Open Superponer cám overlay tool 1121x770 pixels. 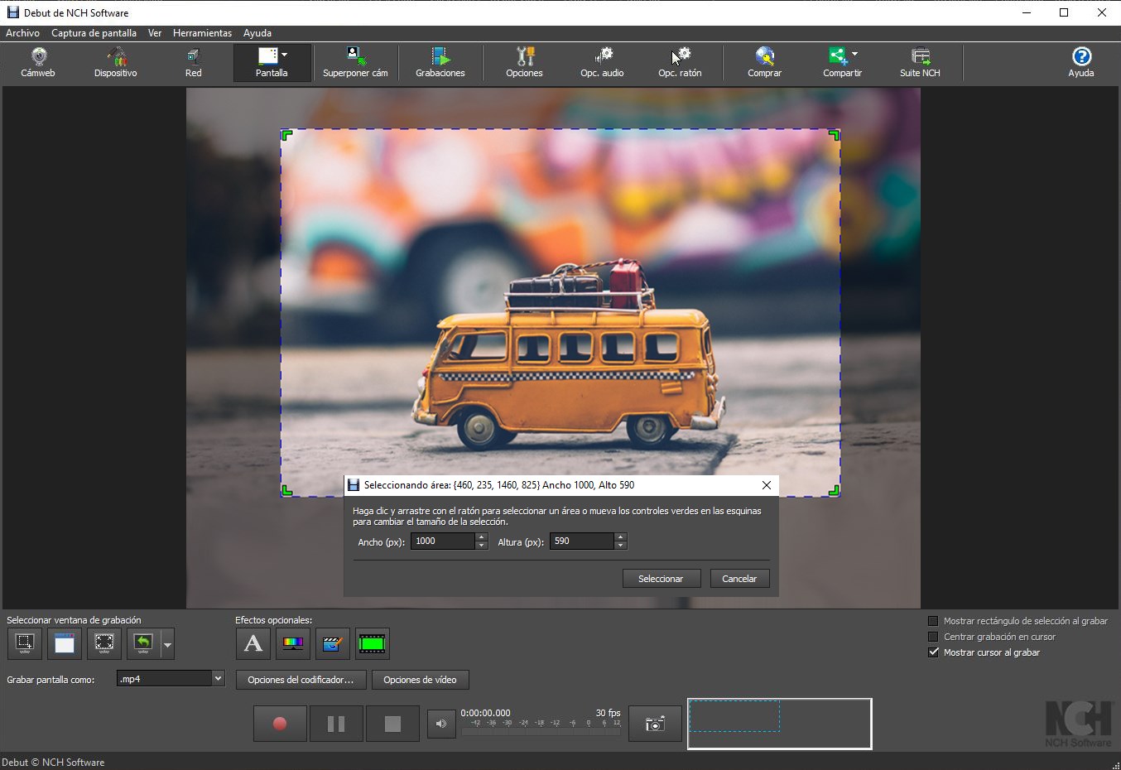[355, 63]
